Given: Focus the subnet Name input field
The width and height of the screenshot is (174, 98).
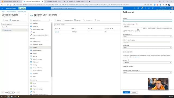Looking at the screenshot, I should pyautogui.click(x=147, y=21).
